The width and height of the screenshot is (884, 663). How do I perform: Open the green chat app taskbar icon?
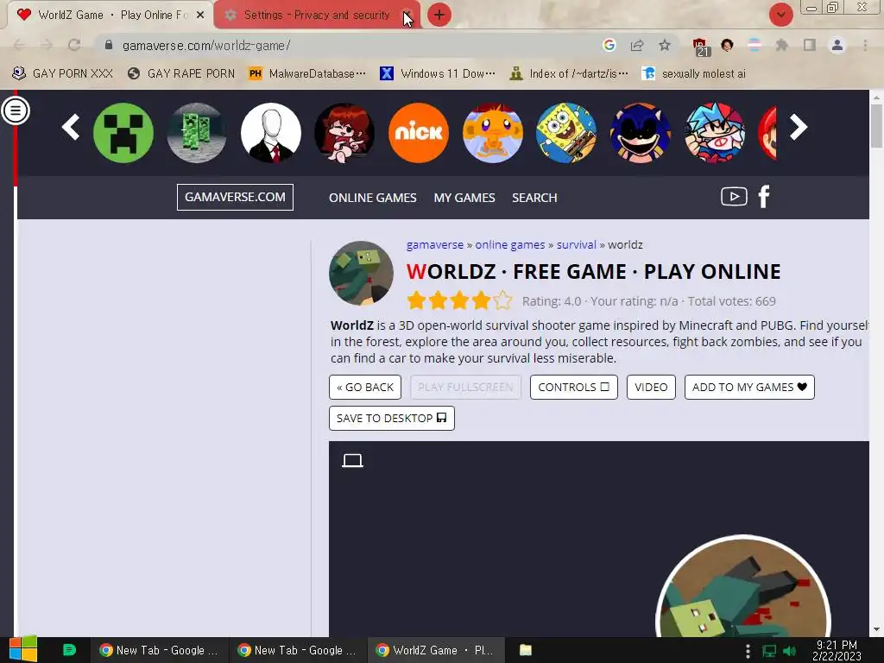click(x=69, y=650)
